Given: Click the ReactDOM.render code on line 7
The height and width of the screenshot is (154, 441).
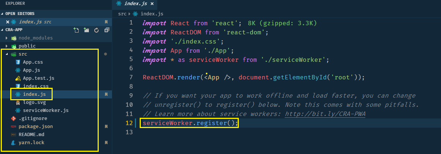Looking at the screenshot, I should pos(171,77).
